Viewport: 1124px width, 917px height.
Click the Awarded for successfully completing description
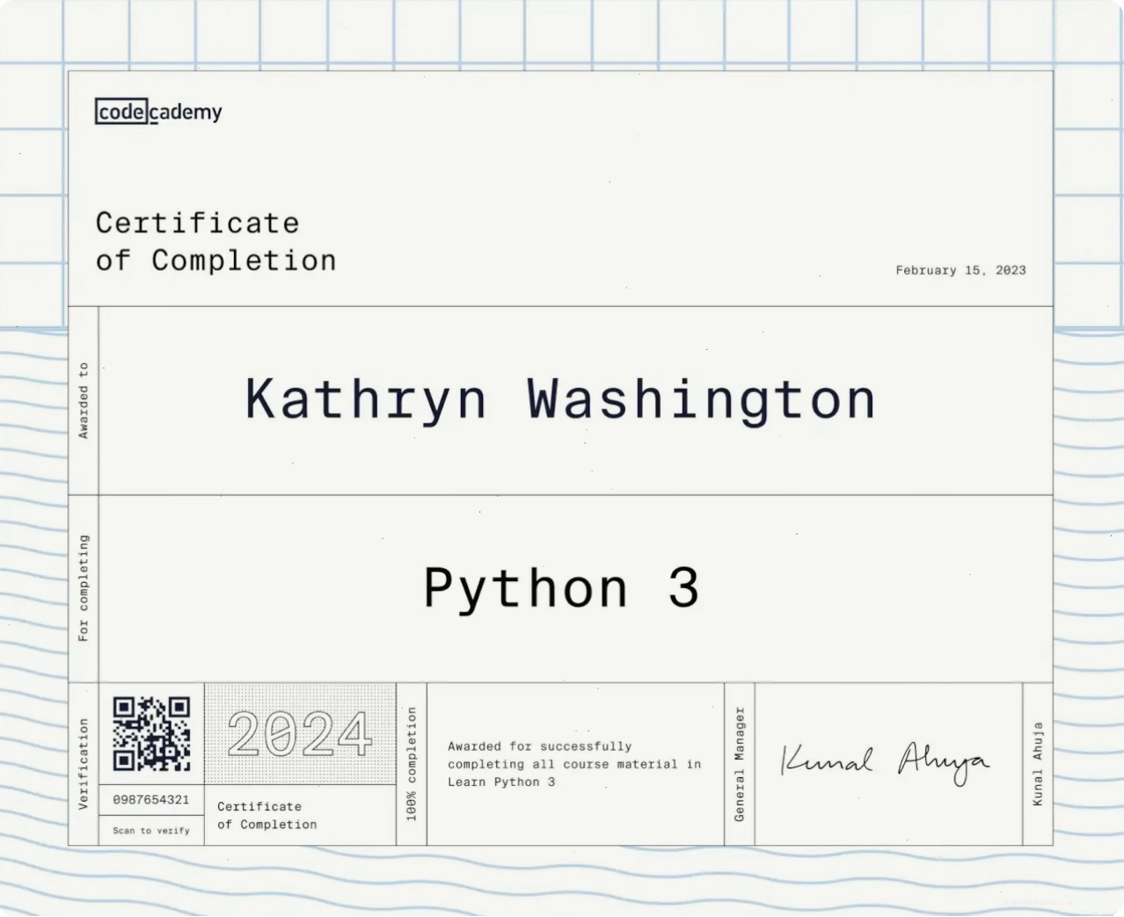(574, 764)
